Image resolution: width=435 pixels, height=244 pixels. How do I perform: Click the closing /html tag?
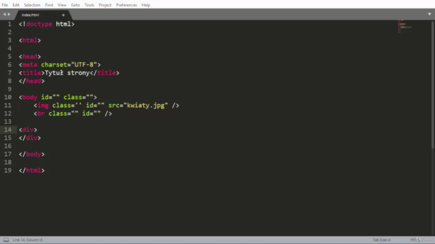tap(32, 170)
